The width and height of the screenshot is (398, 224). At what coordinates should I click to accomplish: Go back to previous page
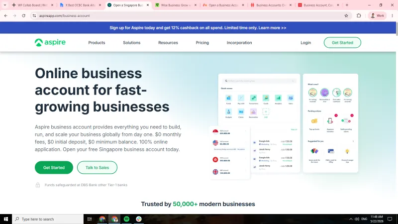5,16
